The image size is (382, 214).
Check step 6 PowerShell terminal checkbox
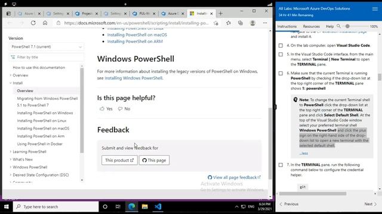[x=281, y=73]
